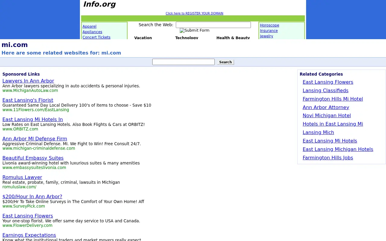Click the www.SurveyPick.com URL text
Screen dimensions: 386x241
[x=24, y=206]
